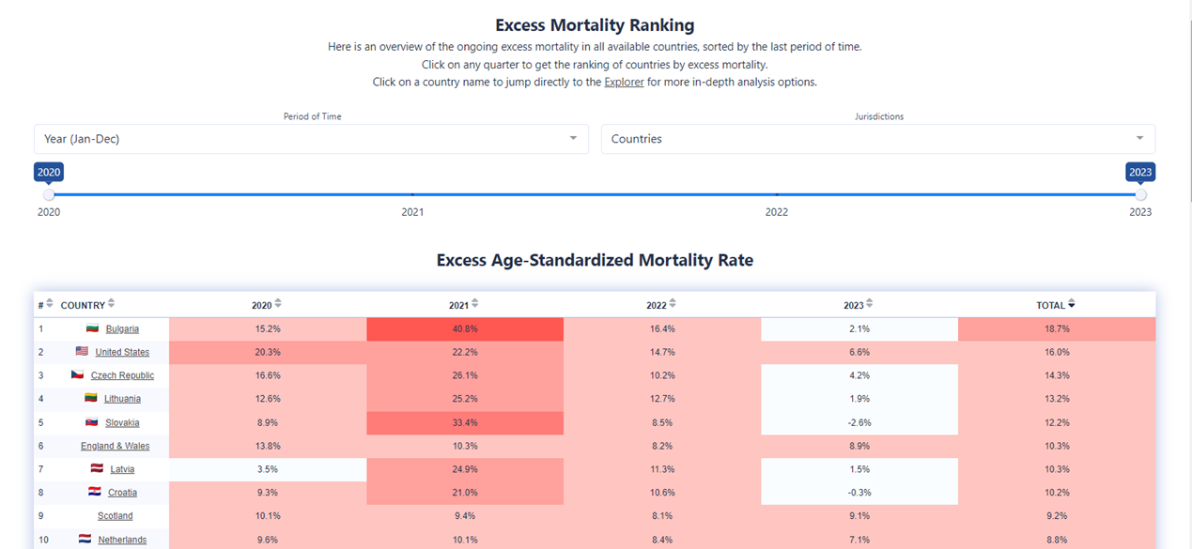Sort by the COUNTRY column icon
This screenshot has height=549, width=1192.
pos(112,304)
